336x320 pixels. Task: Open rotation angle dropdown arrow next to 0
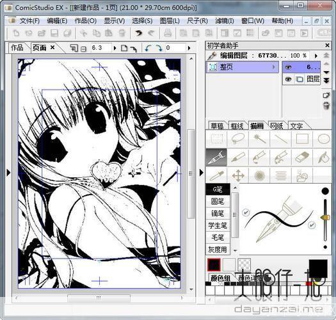tap(189, 48)
